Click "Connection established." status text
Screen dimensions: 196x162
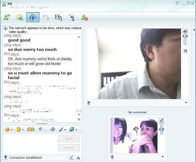(26, 158)
